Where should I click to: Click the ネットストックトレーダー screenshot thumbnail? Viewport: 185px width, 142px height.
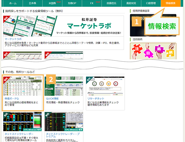coord(22,122)
